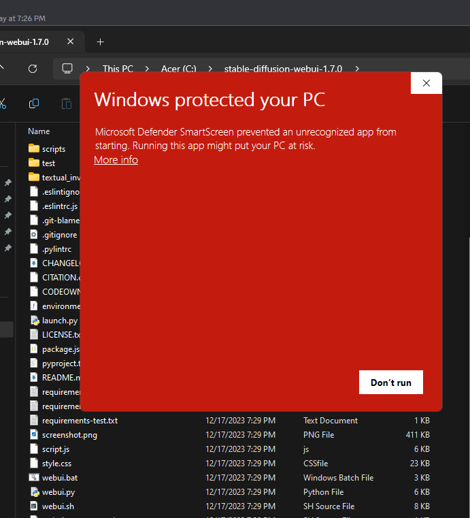Click the Name column header
470x518 pixels.
click(x=39, y=131)
